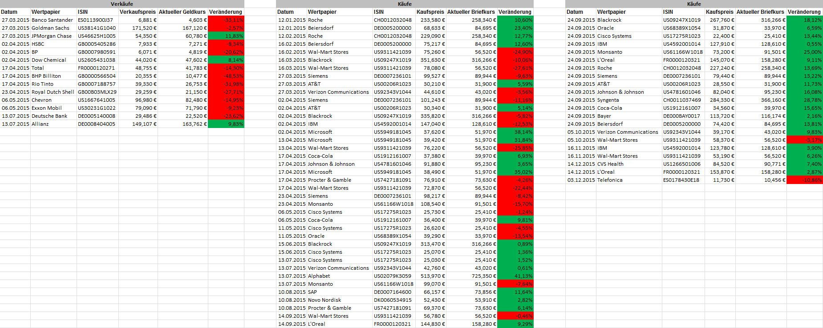Click the '513,970 €' purchase price cell

[x=430, y=276]
